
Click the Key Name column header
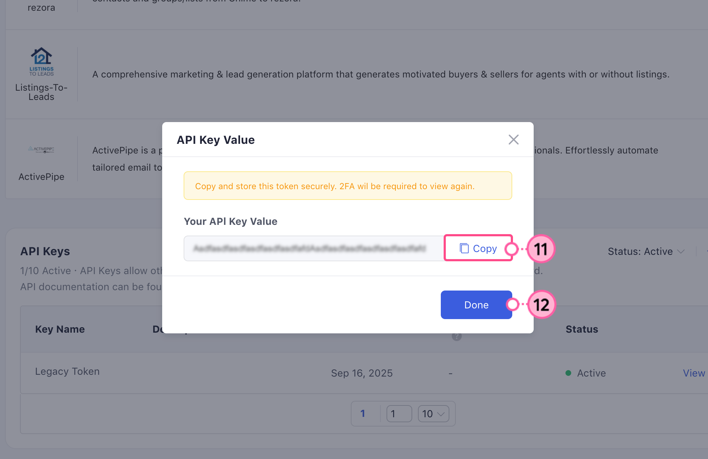coord(60,329)
